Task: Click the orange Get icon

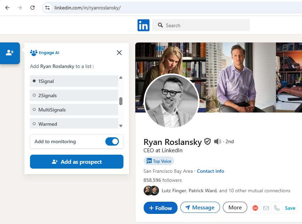Action: pyautogui.click(x=255, y=208)
